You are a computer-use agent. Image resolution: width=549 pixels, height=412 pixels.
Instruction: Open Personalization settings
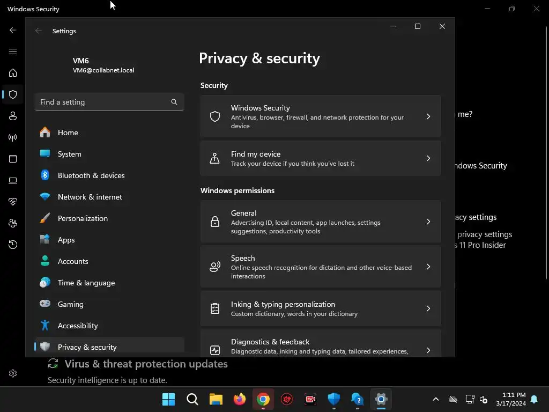pyautogui.click(x=109, y=218)
